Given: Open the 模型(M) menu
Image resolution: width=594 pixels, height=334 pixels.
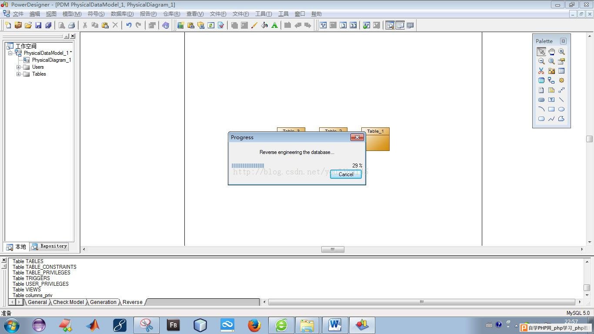Looking at the screenshot, I should coord(72,14).
